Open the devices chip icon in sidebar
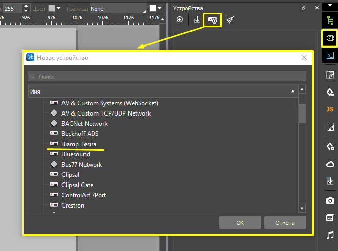The image size is (338, 251). coord(330,38)
